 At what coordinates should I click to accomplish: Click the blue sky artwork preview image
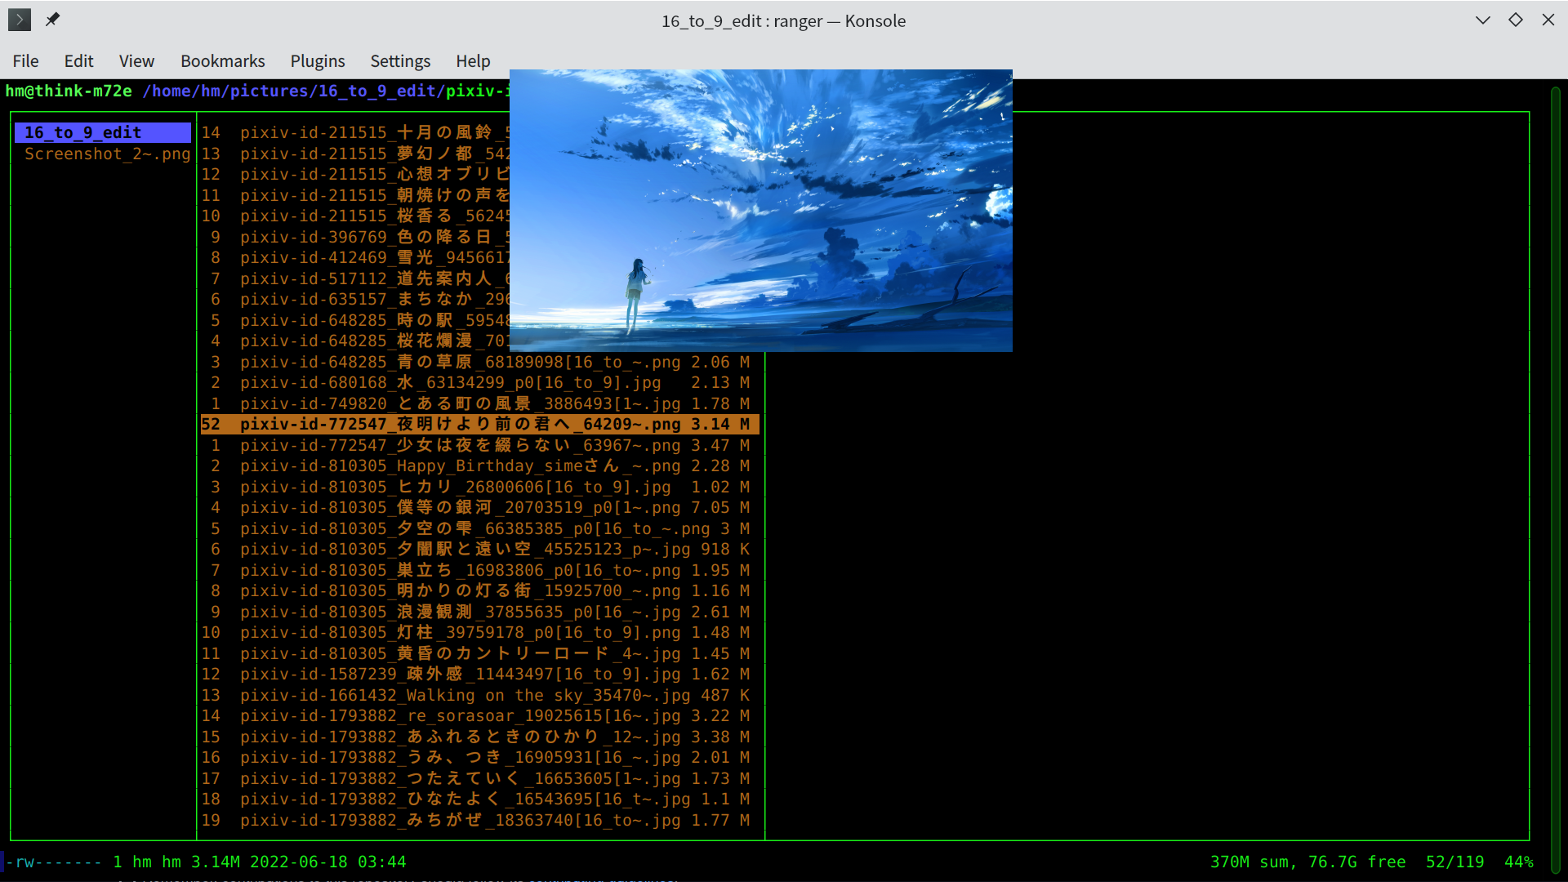click(x=760, y=210)
